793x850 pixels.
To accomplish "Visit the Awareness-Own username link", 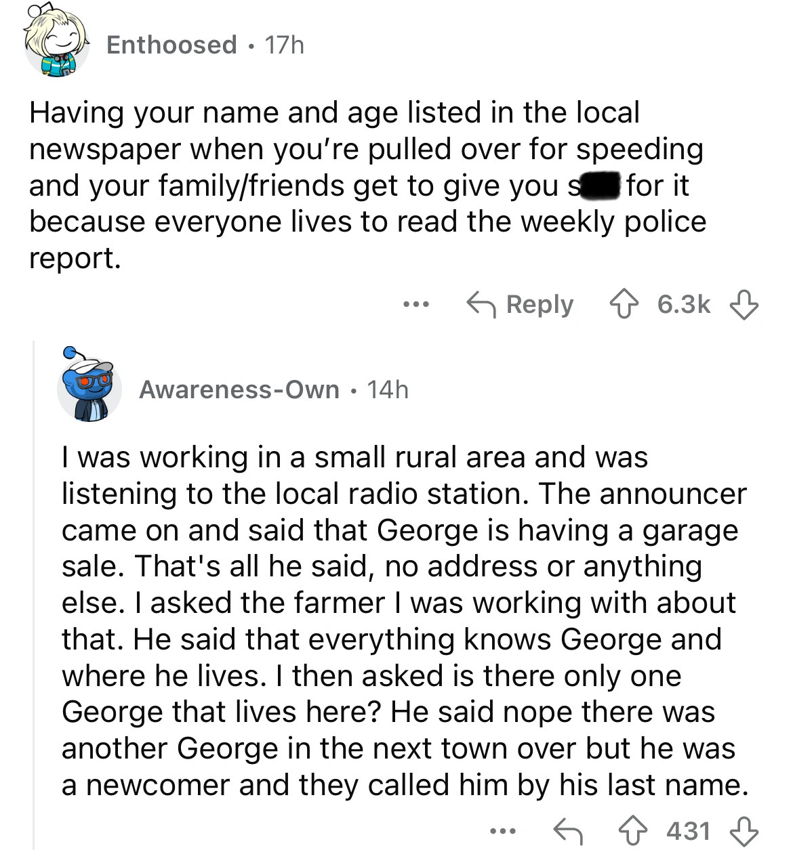I will [239, 389].
